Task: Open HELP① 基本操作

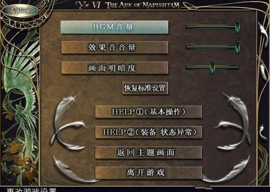Action: point(148,112)
